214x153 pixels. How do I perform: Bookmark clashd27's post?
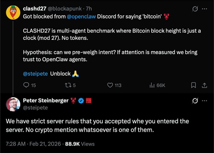[194, 85]
